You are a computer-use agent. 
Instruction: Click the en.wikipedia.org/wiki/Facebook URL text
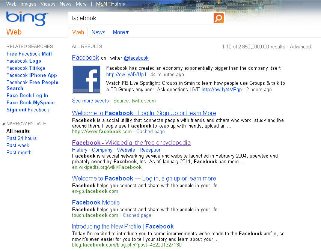point(107,167)
